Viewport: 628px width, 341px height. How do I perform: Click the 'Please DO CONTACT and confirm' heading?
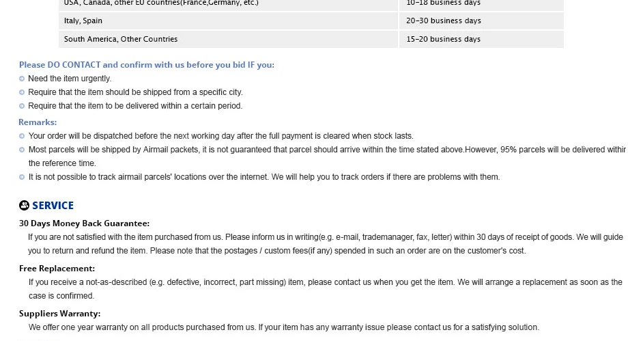click(147, 65)
